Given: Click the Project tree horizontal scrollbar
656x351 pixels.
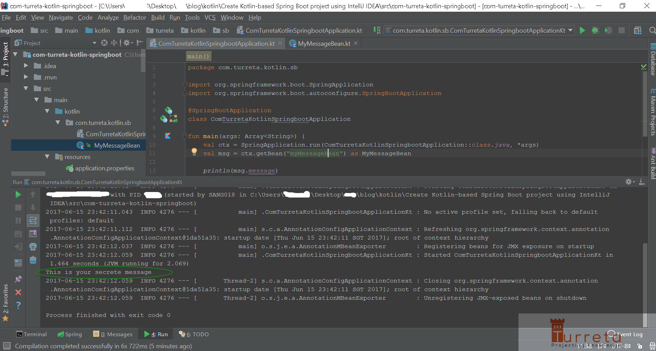Looking at the screenshot, I should [28, 173].
